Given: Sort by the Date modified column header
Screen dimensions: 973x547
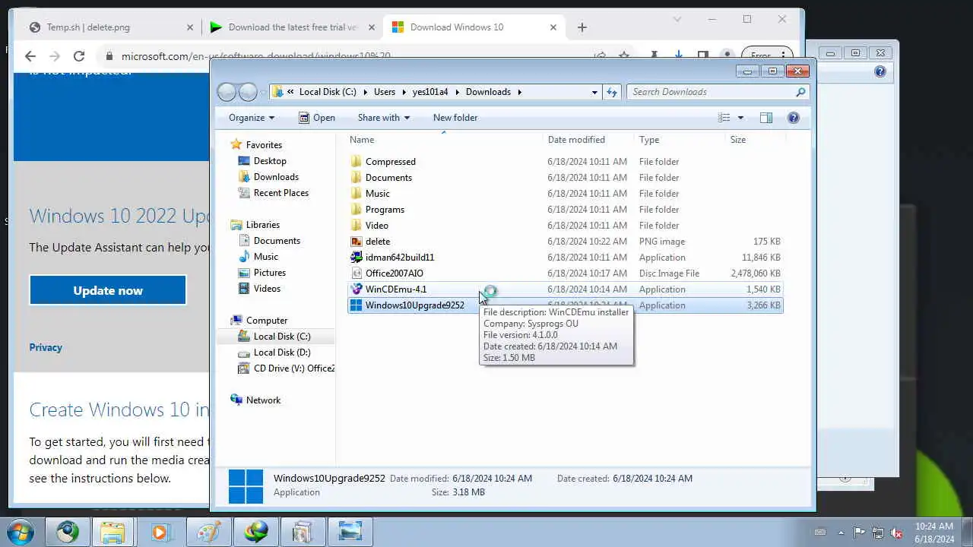Looking at the screenshot, I should pos(576,140).
